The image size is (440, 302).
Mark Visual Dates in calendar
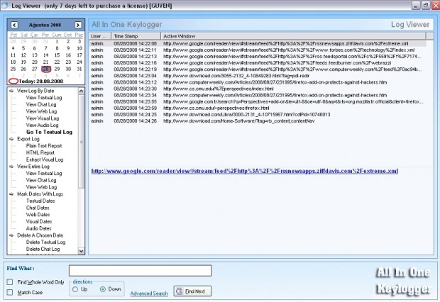[x=39, y=221]
